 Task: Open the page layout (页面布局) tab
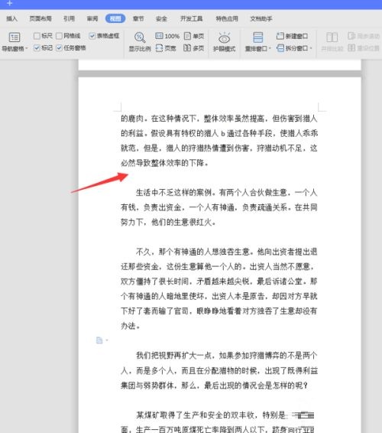click(40, 18)
